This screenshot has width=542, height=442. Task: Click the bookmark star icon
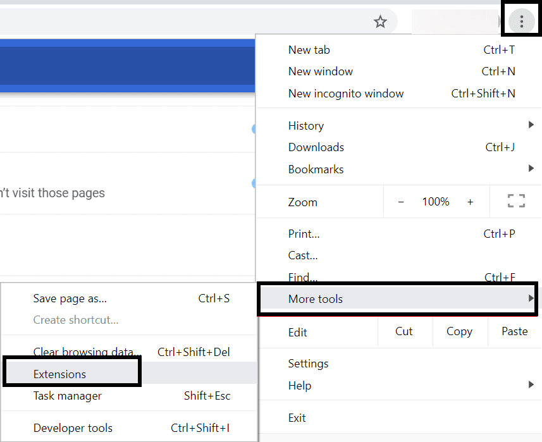coord(380,21)
